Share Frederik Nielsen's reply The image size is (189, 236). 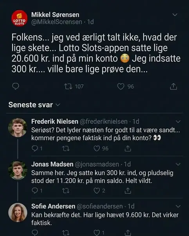(x=128, y=148)
